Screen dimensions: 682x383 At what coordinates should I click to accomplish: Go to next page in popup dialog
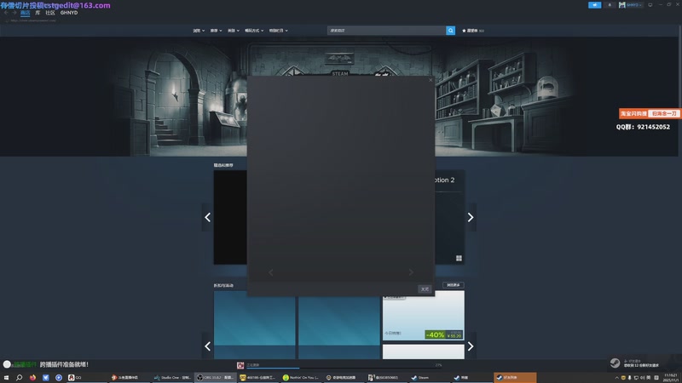[x=411, y=272]
